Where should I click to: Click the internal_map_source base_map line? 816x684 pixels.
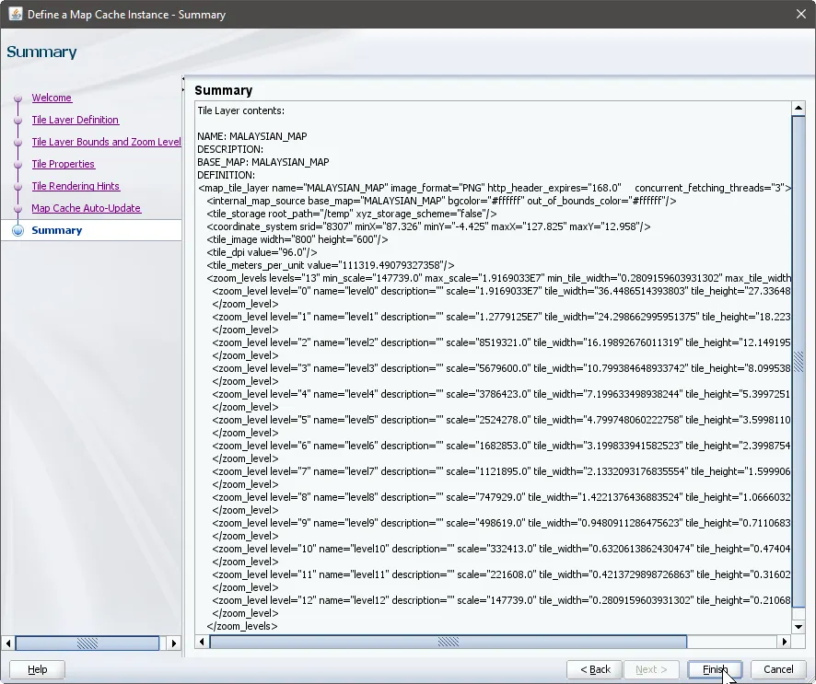tap(441, 201)
